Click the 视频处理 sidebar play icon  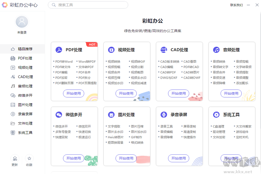[13, 68]
